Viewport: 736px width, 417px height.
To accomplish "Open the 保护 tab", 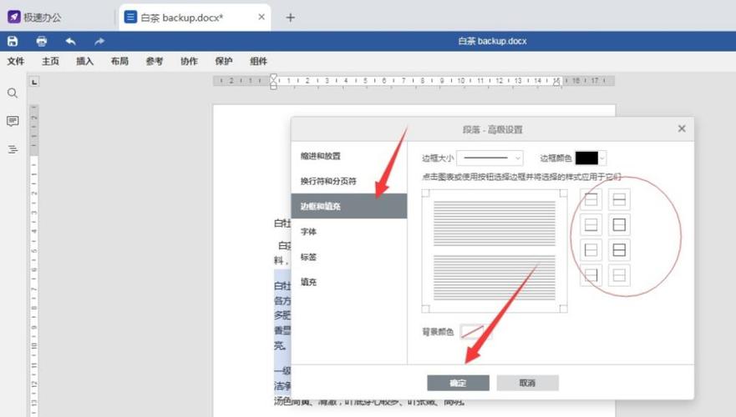I will pos(224,61).
